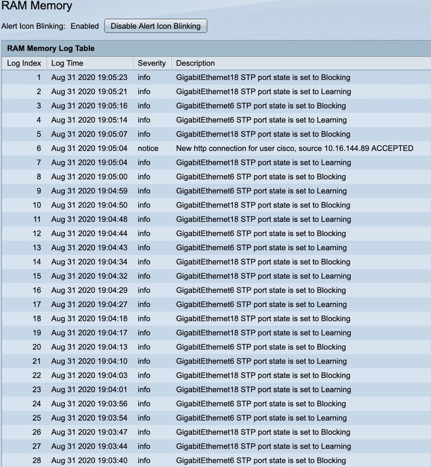The image size is (431, 467).
Task: Click severity info in log row 2
Action: (x=144, y=92)
